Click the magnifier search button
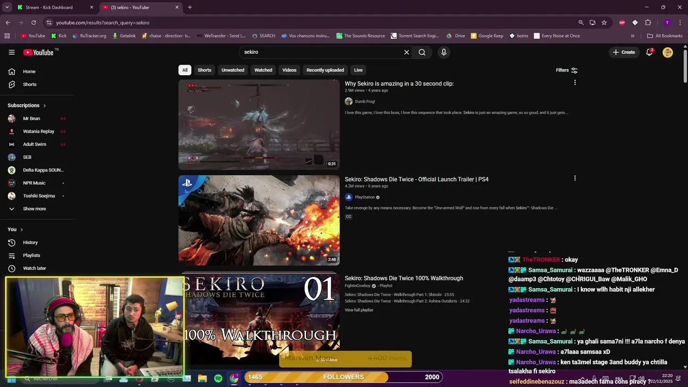This screenshot has width=688, height=387. pyautogui.click(x=422, y=52)
